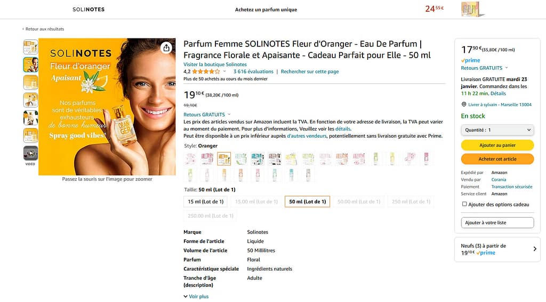Open the star rating breakdown popover
Viewport: 546px width, 302px height.
coord(224,71)
